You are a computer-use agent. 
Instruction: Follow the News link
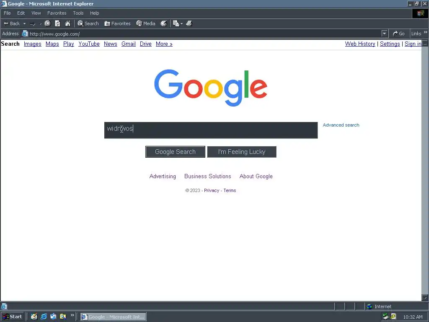pyautogui.click(x=111, y=44)
